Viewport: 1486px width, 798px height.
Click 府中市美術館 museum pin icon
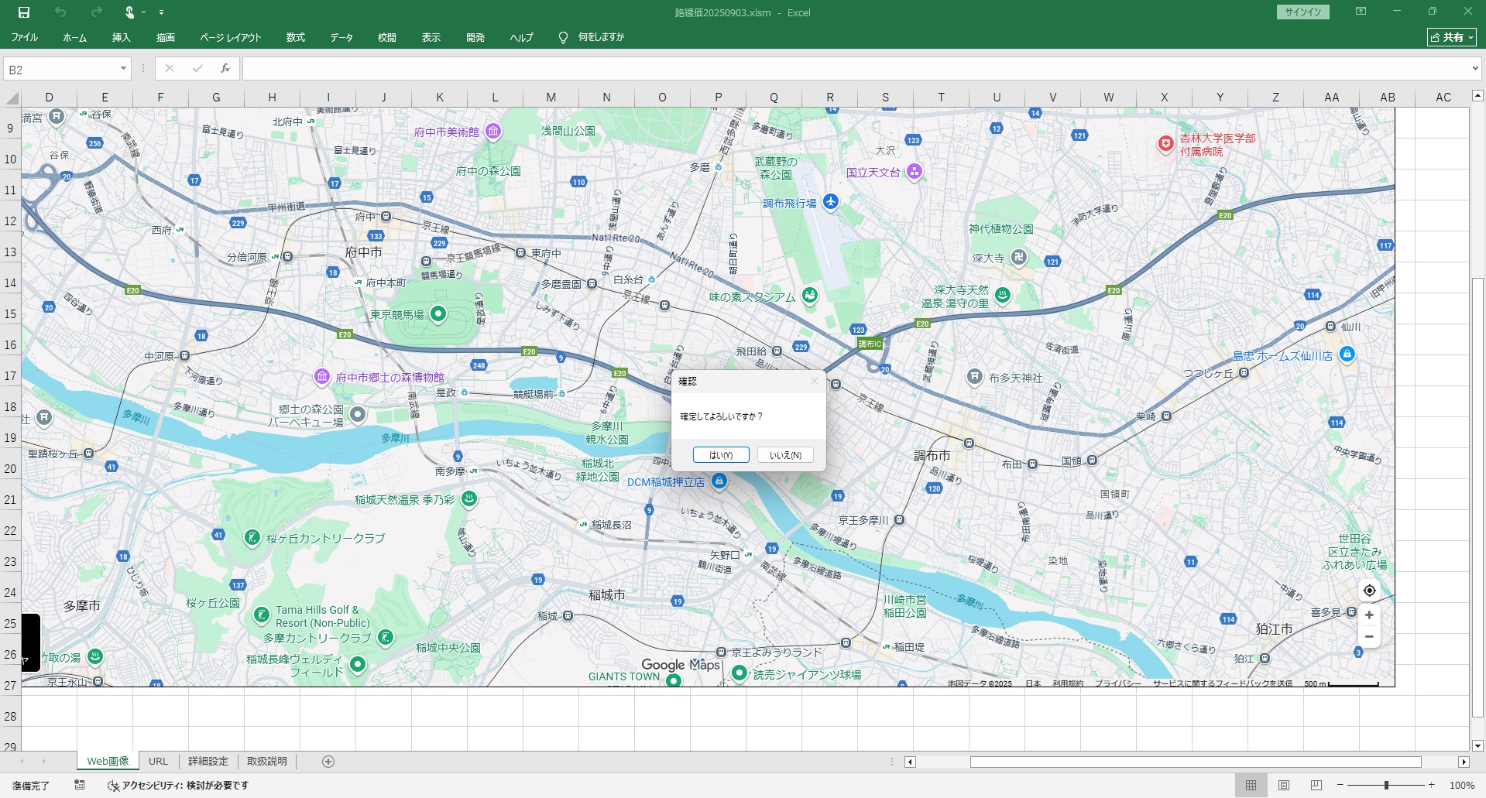click(x=493, y=132)
